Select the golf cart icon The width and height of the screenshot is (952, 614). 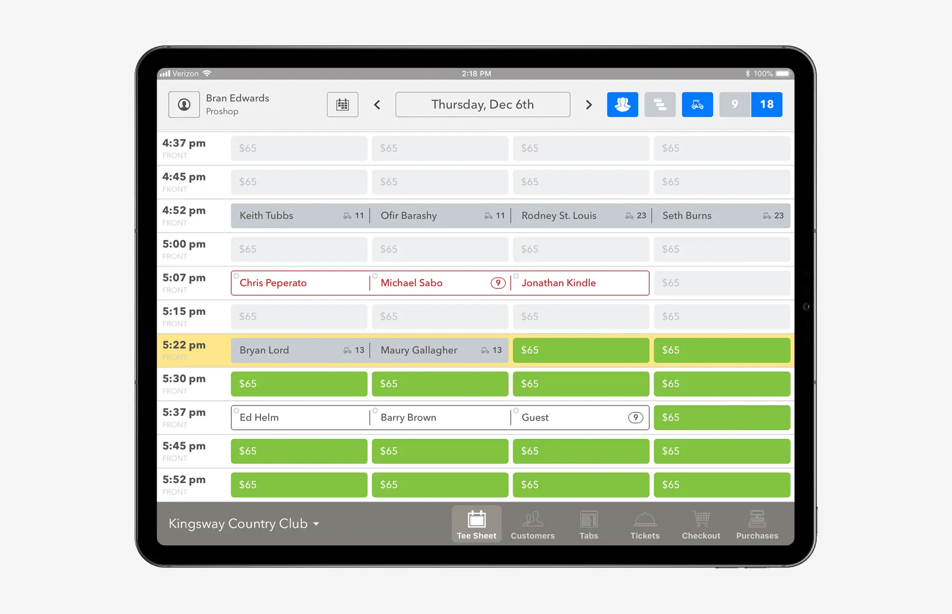(x=697, y=104)
